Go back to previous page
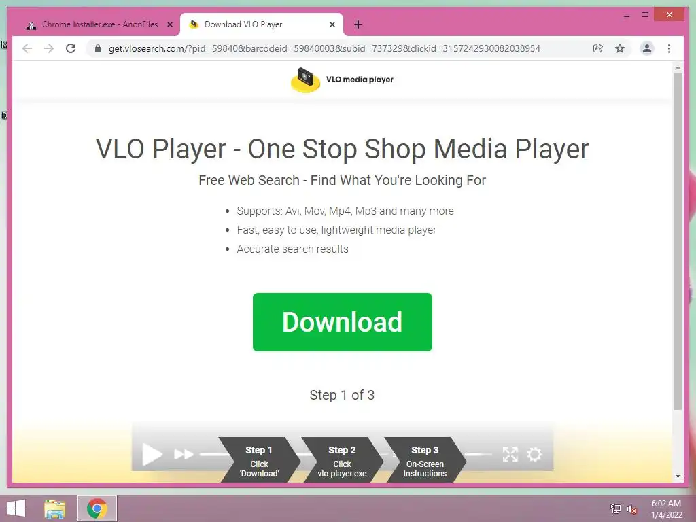 (27, 48)
